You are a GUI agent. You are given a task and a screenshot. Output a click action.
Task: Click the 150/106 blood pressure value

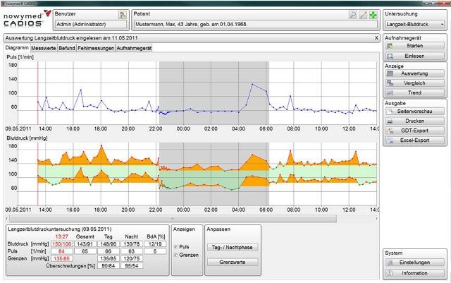tap(61, 244)
